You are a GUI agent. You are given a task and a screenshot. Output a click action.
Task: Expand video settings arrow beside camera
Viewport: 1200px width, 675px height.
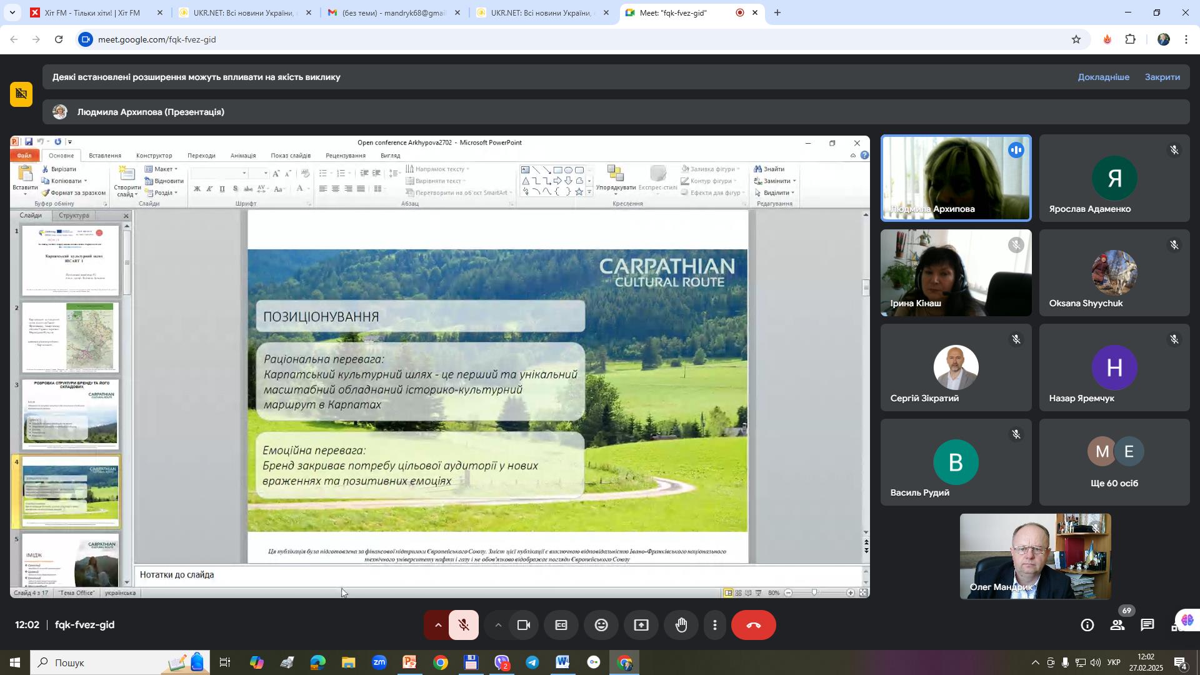coord(498,626)
